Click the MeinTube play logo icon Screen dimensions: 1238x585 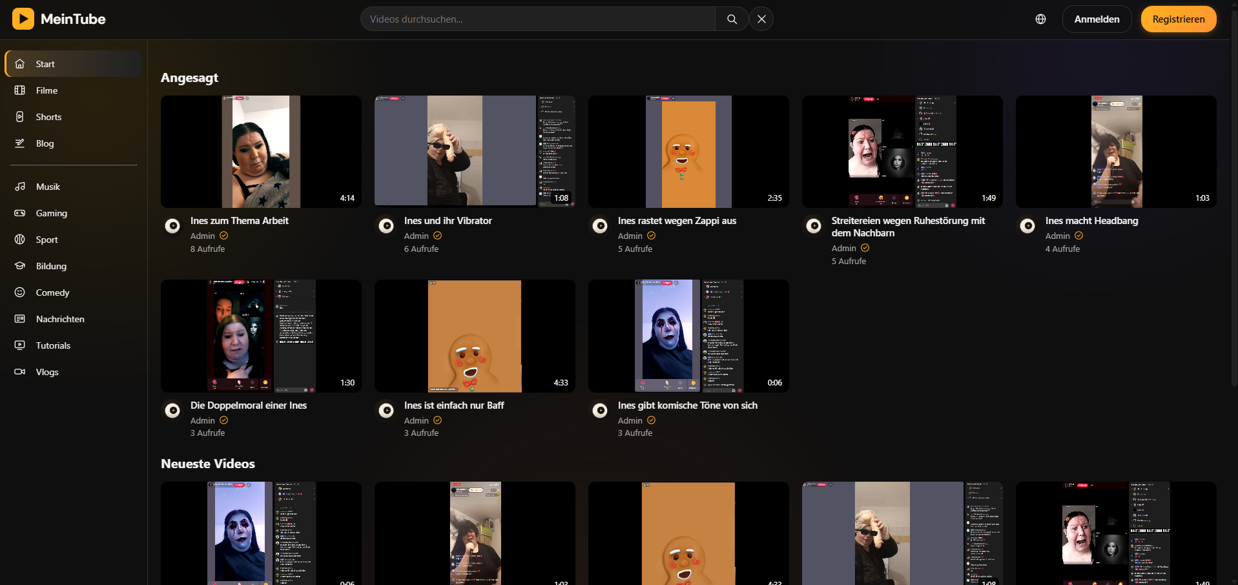tap(23, 19)
